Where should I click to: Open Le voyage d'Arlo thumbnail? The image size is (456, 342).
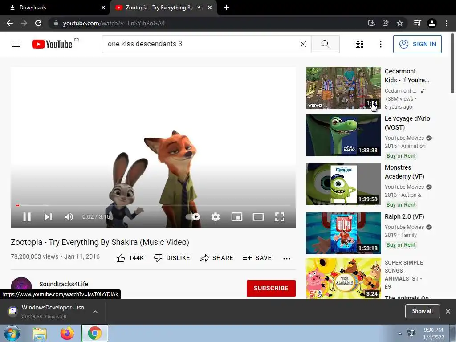pyautogui.click(x=343, y=135)
